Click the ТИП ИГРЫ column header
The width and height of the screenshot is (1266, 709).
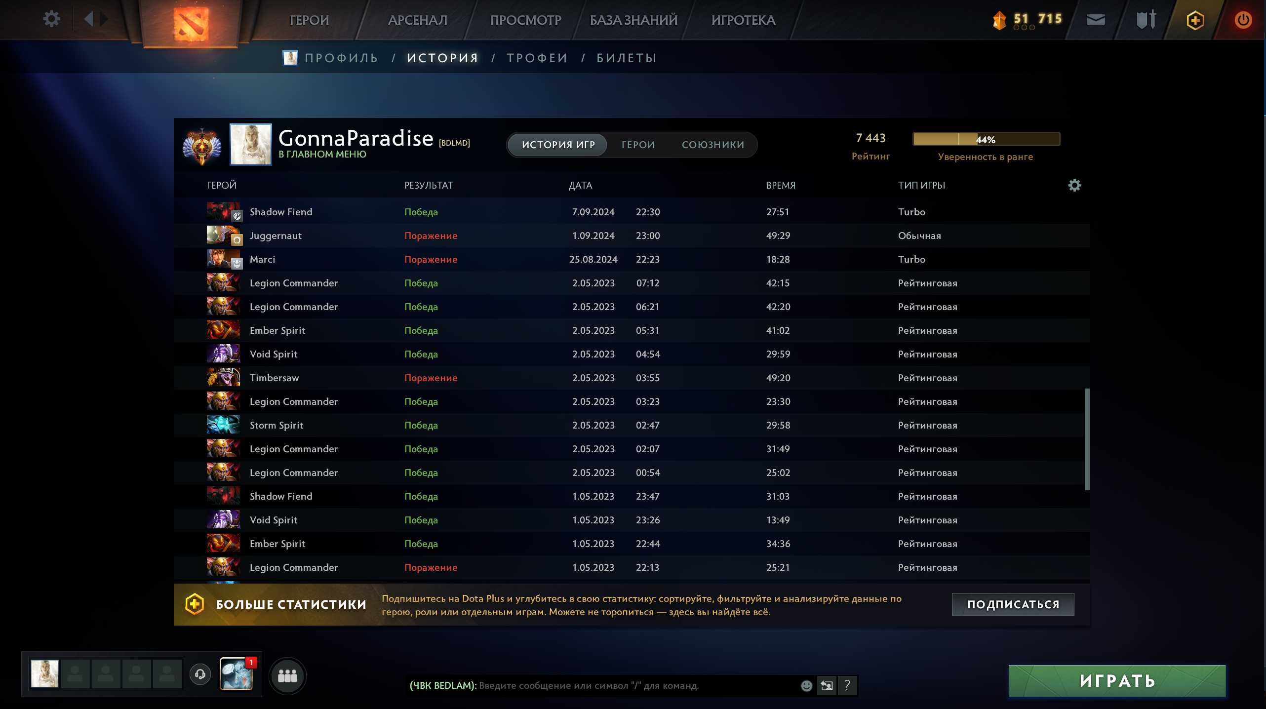click(921, 185)
